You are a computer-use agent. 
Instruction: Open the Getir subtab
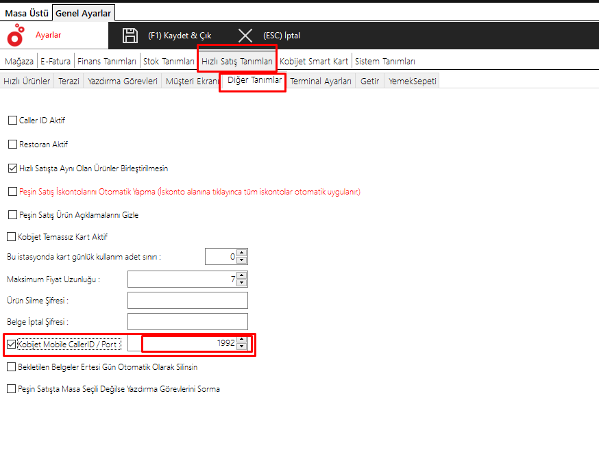(x=370, y=81)
